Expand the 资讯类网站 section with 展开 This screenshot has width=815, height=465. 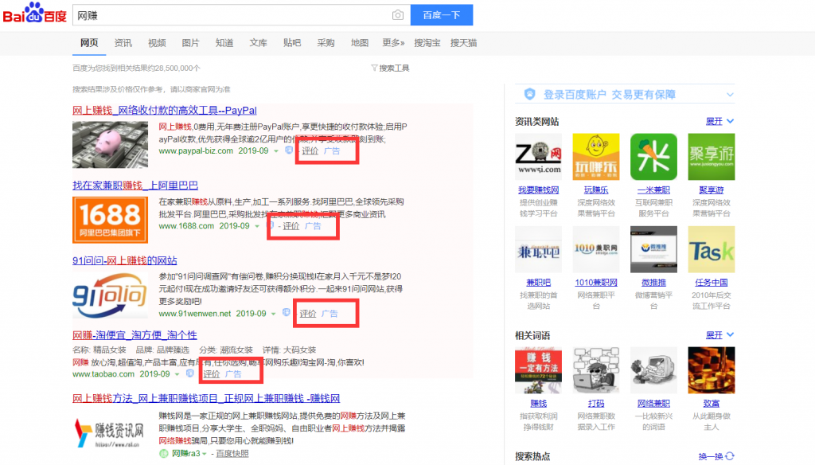(719, 121)
